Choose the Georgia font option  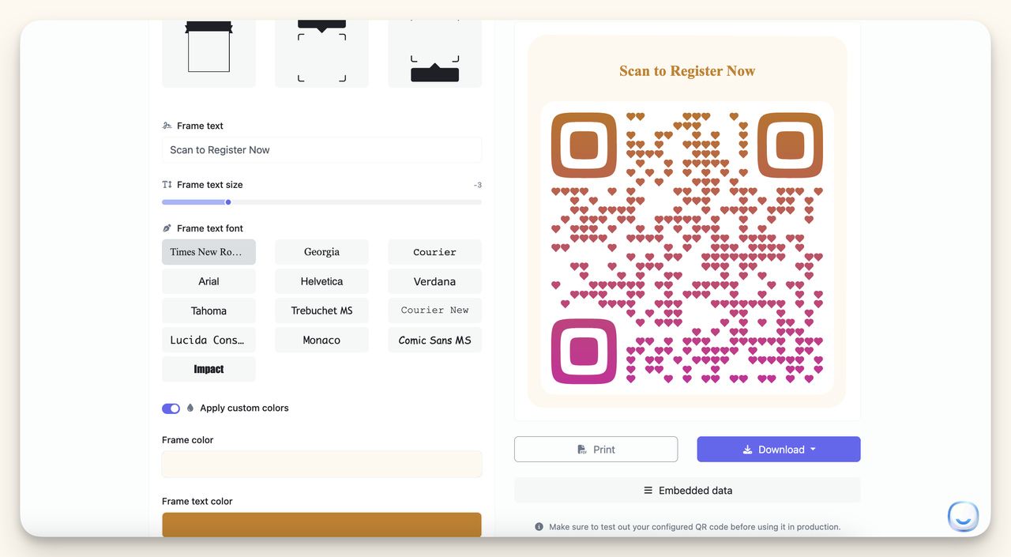(x=321, y=252)
